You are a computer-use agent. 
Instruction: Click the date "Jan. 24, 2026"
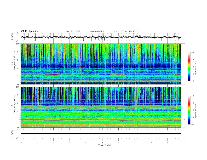pyautogui.click(x=73, y=31)
